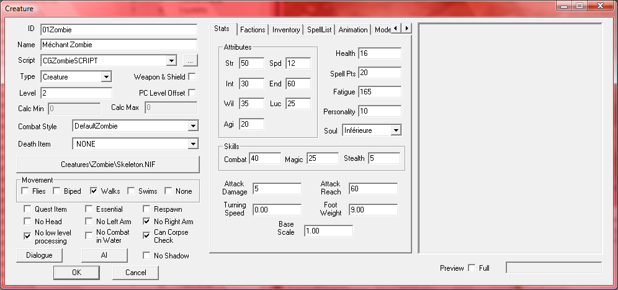Uncheck the No Right Arm option
The height and width of the screenshot is (290, 618).
[x=146, y=221]
